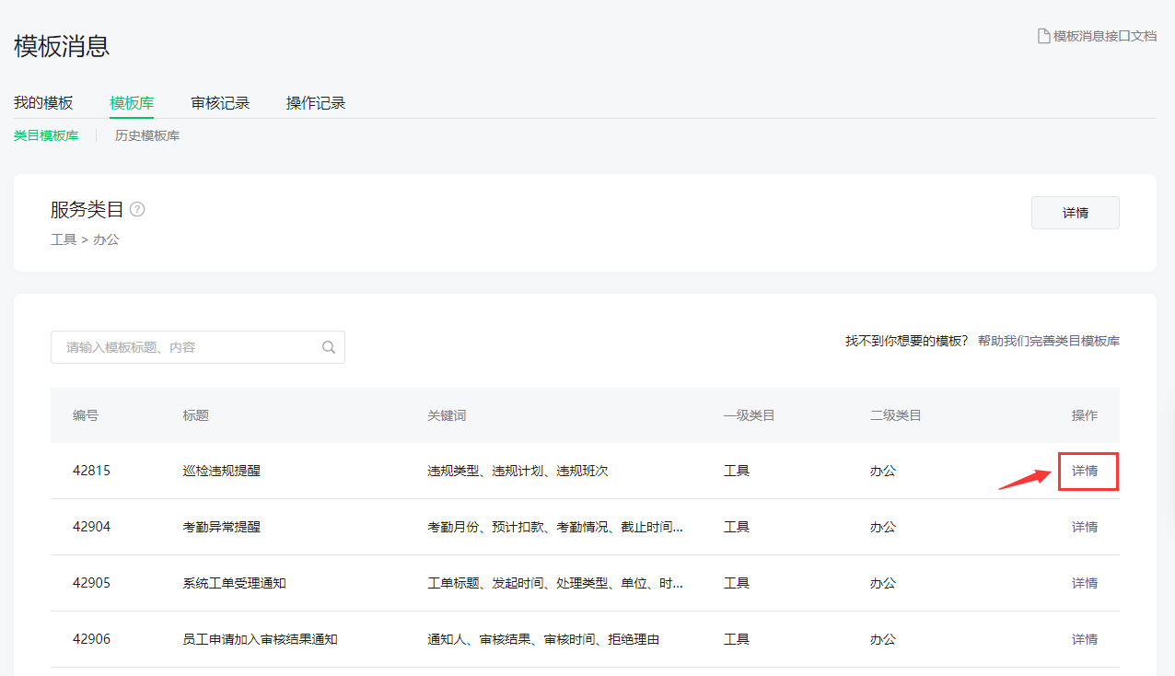View 详情 for template 42904 考勤异常提醒
The image size is (1175, 676).
1085,527
